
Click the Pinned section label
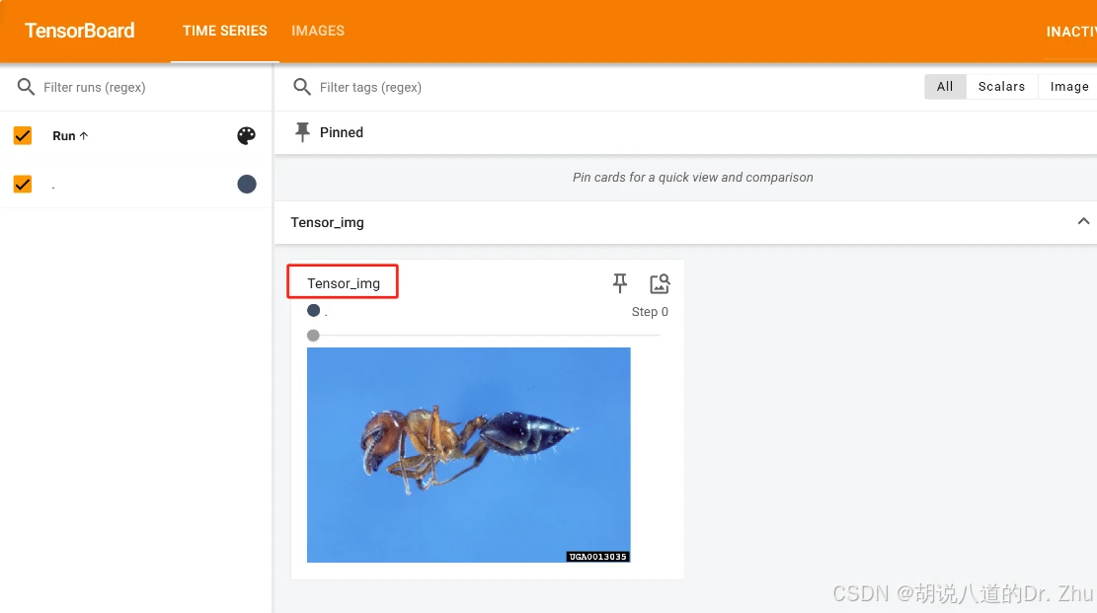(342, 132)
